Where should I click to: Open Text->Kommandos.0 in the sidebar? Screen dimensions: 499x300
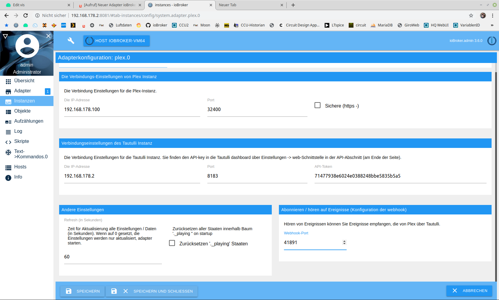(x=27, y=154)
